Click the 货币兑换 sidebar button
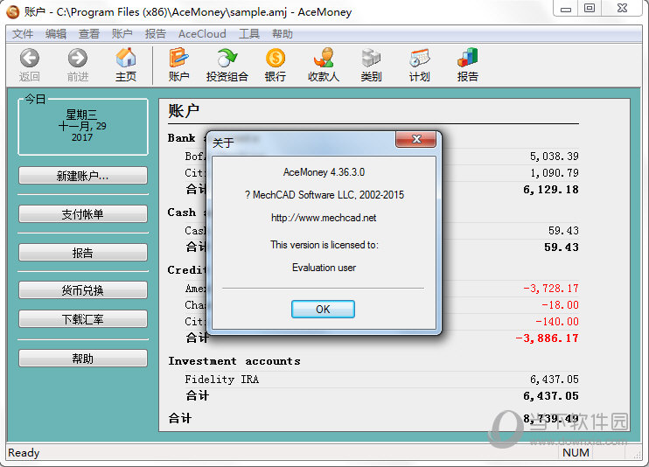Screen dimensions: 649x467 (x=83, y=290)
